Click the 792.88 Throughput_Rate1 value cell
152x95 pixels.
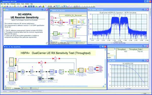(x=140, y=51)
